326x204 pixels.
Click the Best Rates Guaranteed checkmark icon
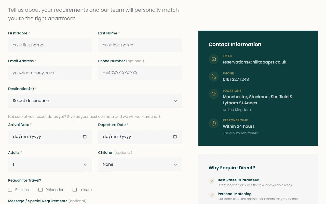coord(212,181)
